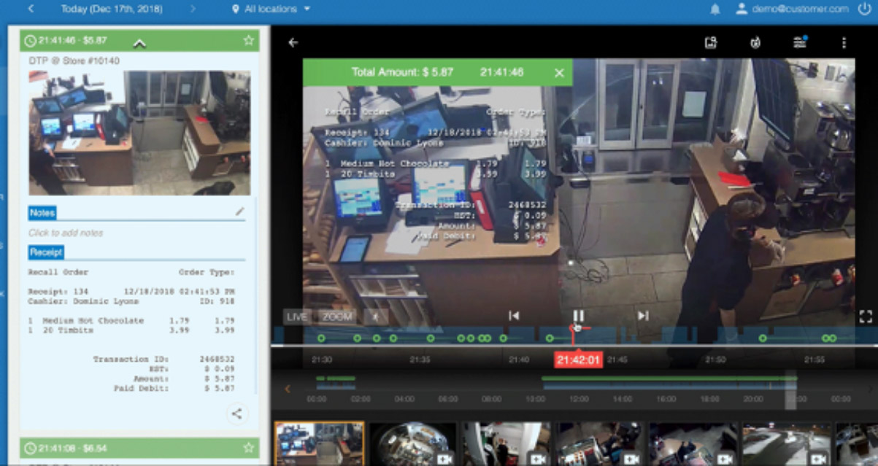Screen dimensions: 878x466
Task: Click the circular replay icon above the video
Action: [755, 42]
